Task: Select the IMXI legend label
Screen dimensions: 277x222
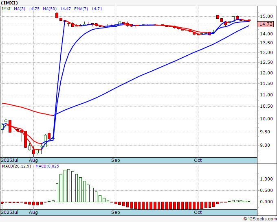Action: [x=6, y=9]
